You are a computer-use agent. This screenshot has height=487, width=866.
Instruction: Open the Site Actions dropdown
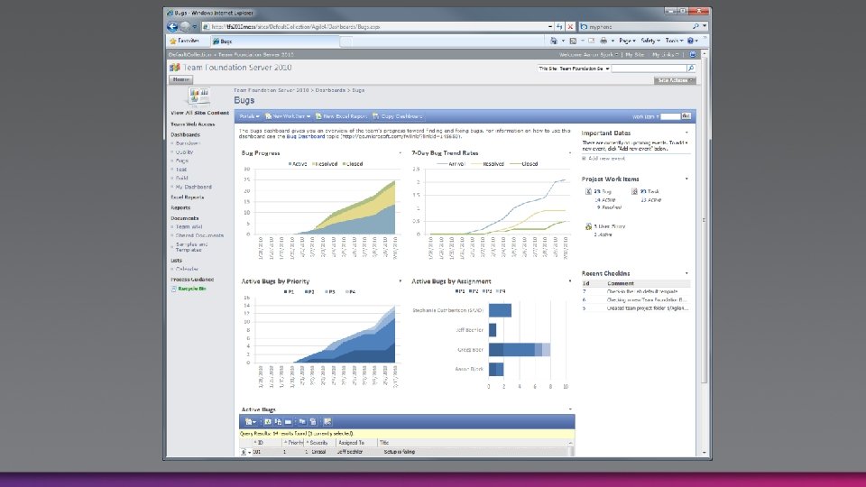[675, 80]
